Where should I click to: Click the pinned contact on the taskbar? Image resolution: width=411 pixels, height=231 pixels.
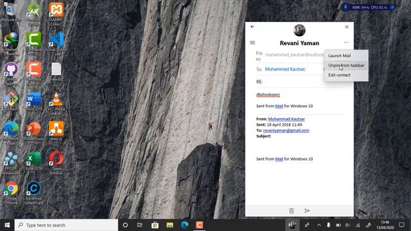(x=292, y=225)
